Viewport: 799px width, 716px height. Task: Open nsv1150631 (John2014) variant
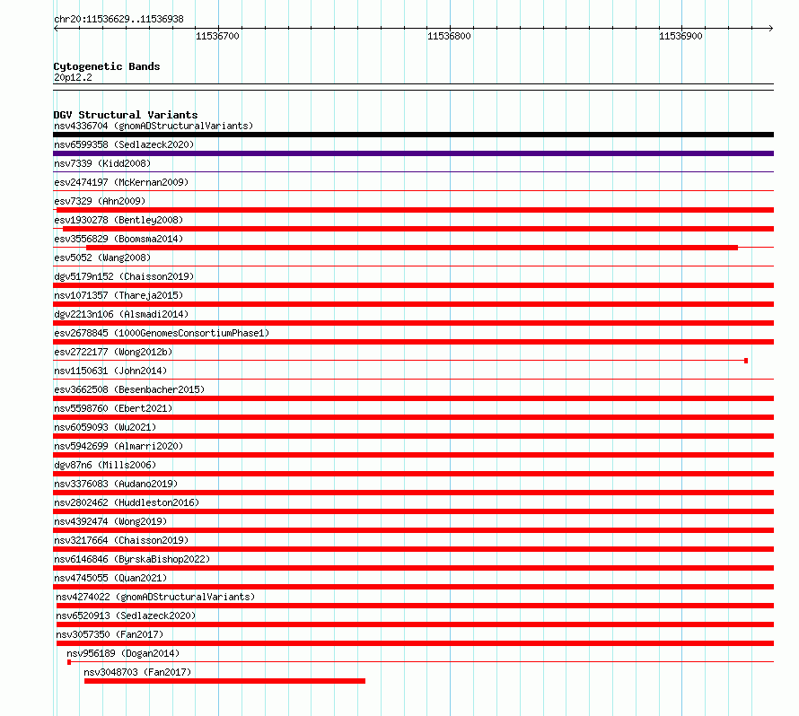point(110,371)
